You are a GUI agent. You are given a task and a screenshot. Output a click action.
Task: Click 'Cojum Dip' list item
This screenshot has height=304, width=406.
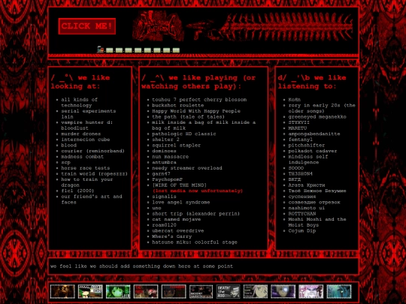tap(302, 230)
